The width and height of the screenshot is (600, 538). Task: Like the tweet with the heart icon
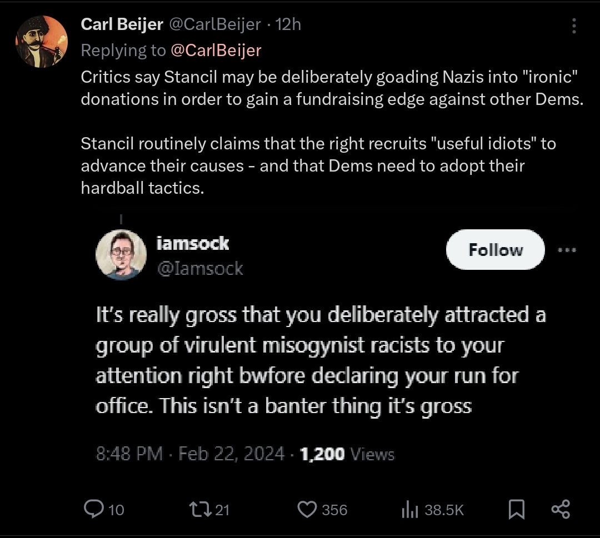[x=307, y=510]
